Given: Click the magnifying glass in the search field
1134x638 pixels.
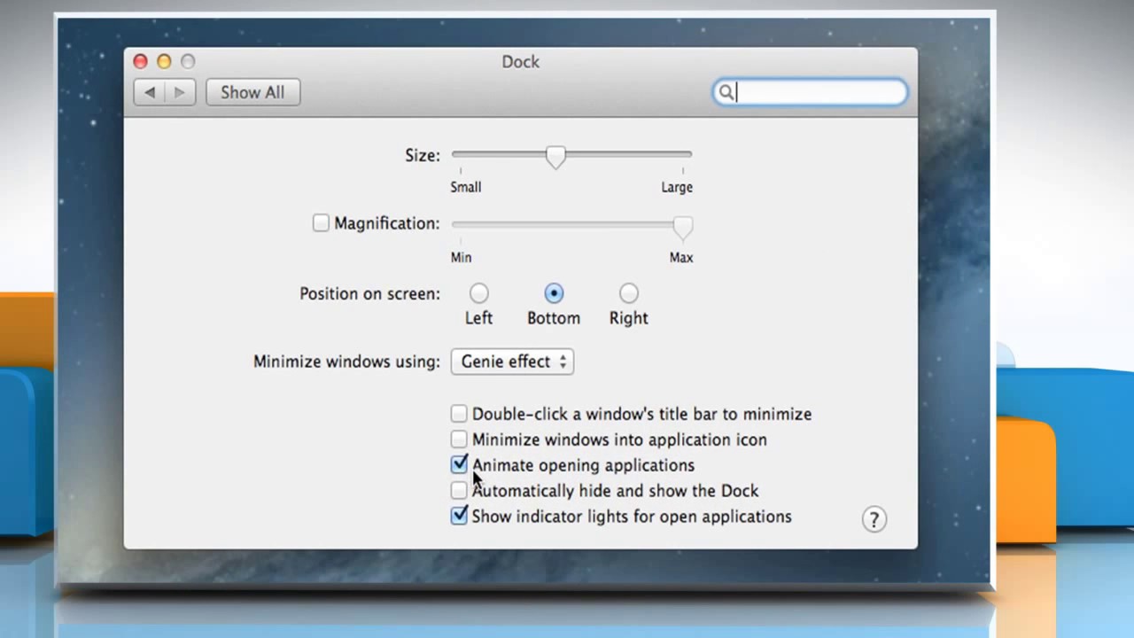Looking at the screenshot, I should click(726, 92).
